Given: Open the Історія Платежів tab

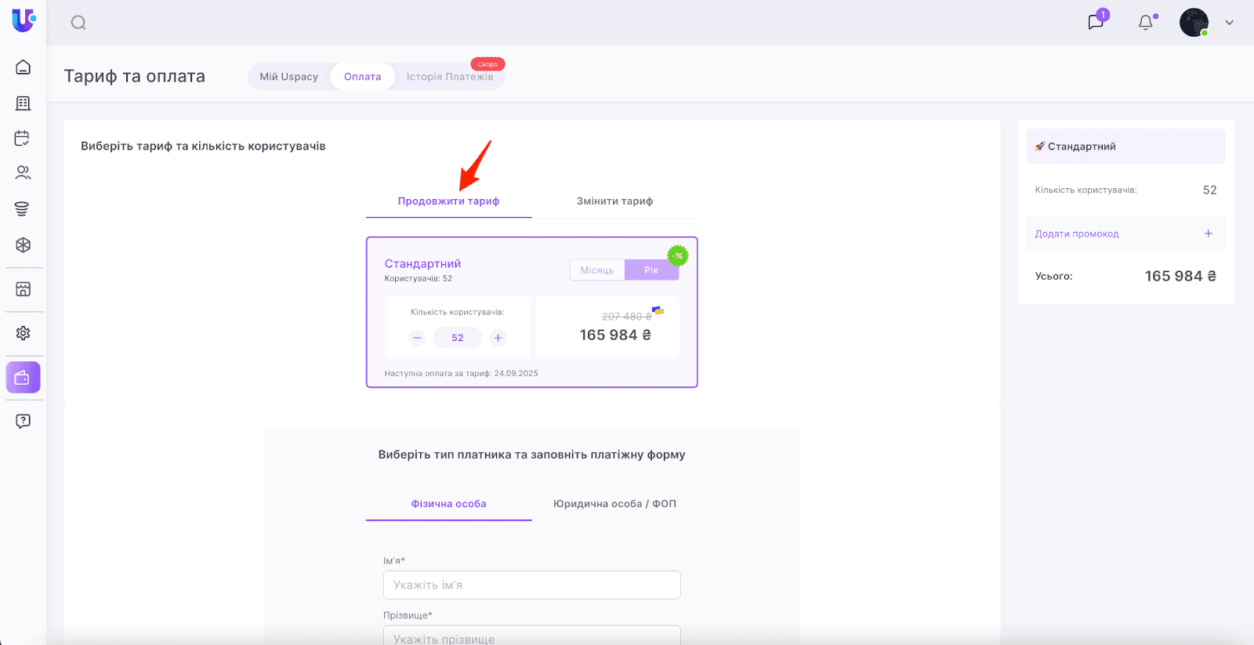Looking at the screenshot, I should click(450, 77).
